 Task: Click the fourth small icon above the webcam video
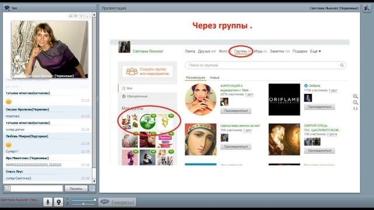pyautogui.click(x=88, y=16)
